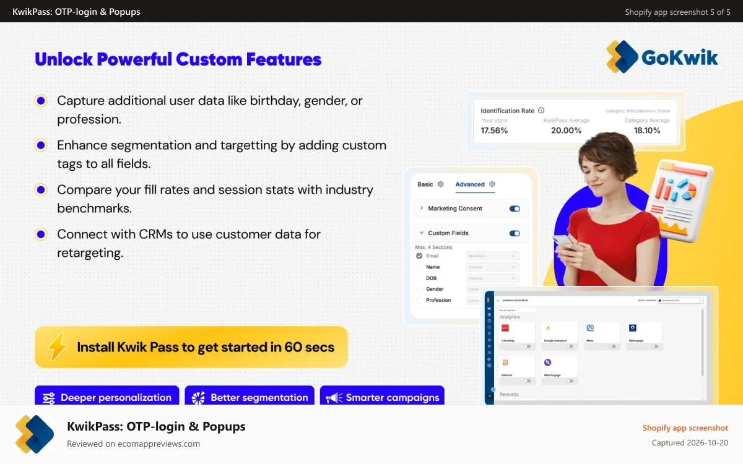
Task: Check the DOB field checkbox
Action: pyautogui.click(x=419, y=278)
